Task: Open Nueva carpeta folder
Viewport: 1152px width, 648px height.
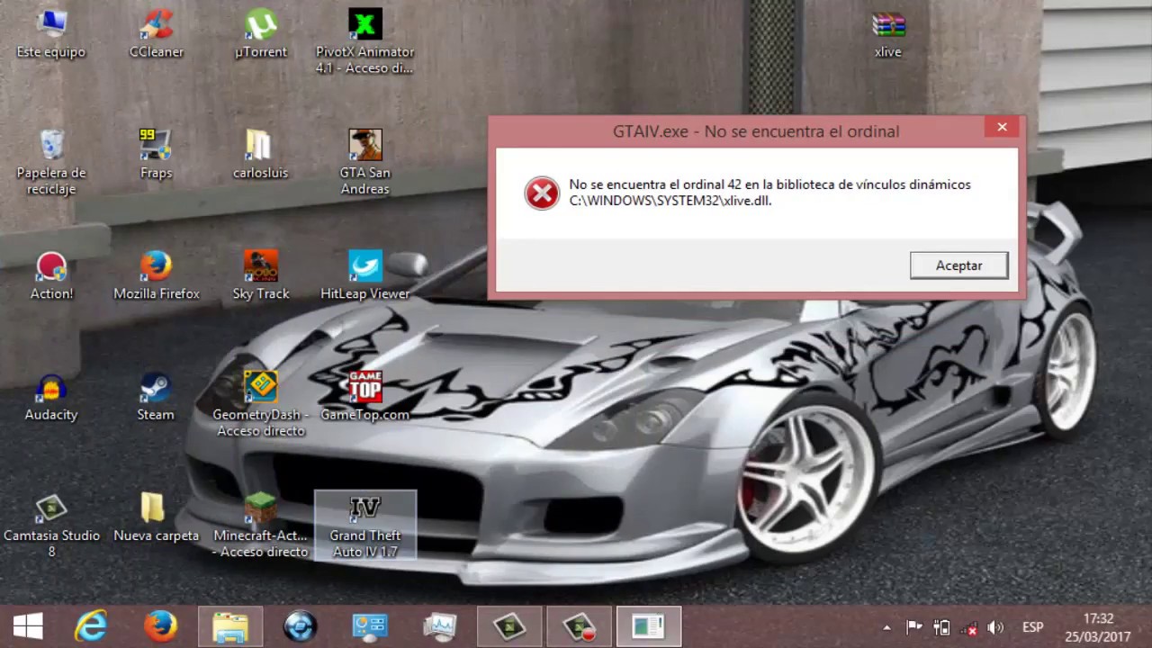Action: pos(157,517)
